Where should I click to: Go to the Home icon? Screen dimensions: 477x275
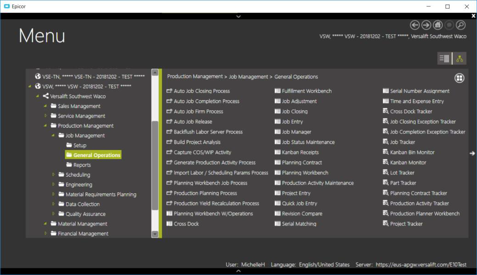click(x=438, y=25)
